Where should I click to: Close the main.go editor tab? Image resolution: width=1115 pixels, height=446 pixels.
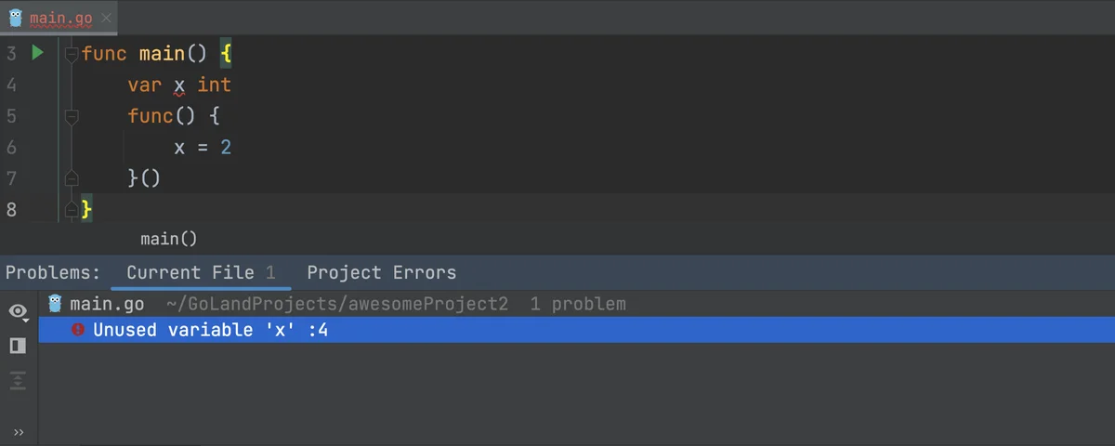point(106,18)
